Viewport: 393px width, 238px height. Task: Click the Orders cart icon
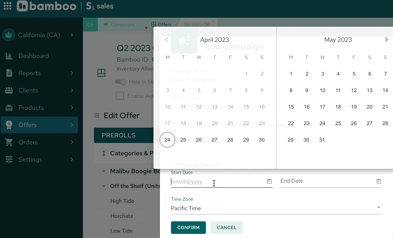[9, 142]
